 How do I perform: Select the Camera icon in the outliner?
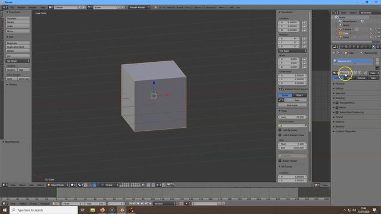click(x=341, y=29)
